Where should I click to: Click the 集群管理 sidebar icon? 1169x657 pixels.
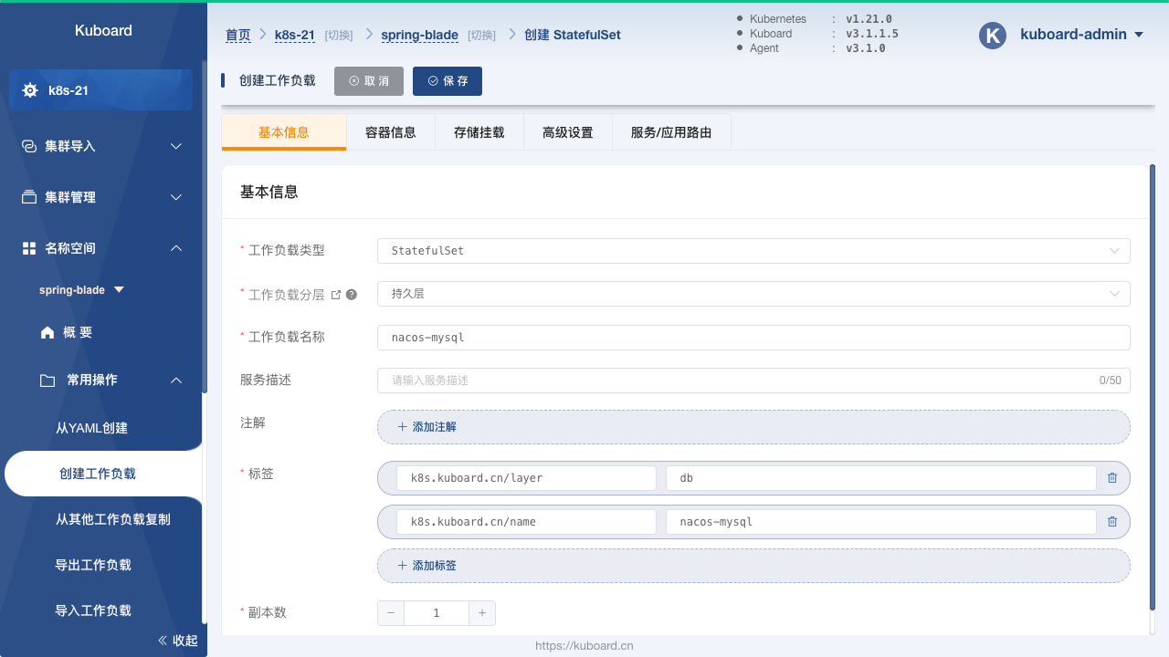pyautogui.click(x=29, y=197)
